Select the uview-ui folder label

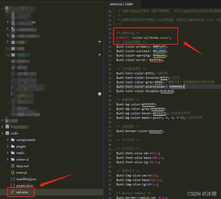[23, 159]
